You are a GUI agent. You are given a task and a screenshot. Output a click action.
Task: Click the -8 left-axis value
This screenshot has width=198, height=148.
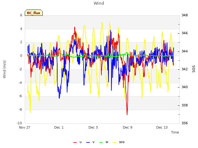pyautogui.click(x=20, y=110)
